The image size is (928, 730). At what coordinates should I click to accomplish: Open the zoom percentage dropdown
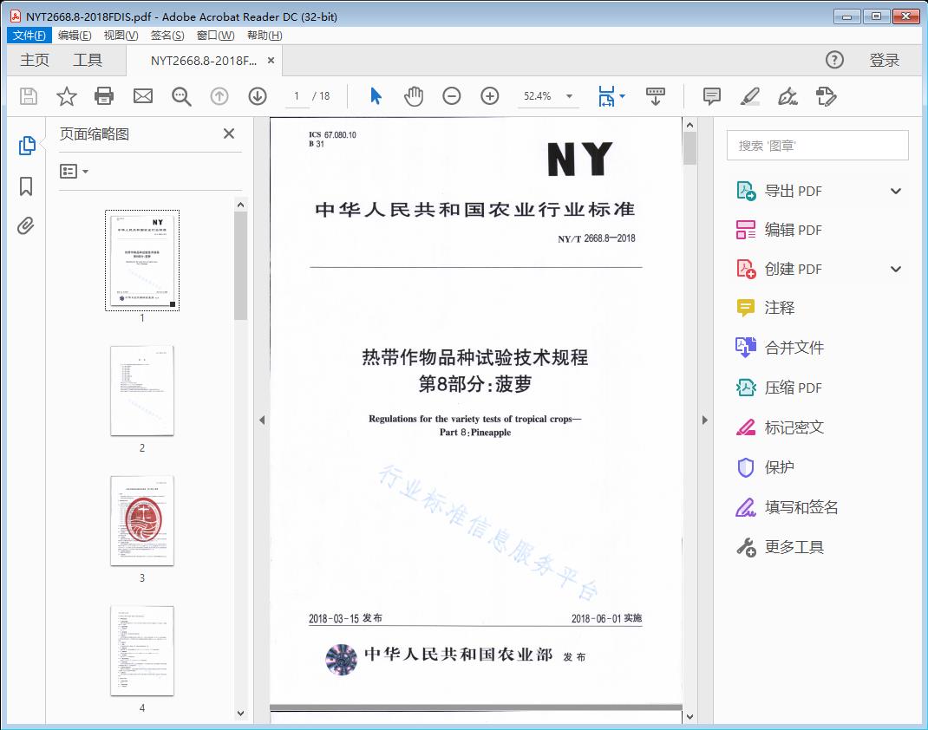pos(568,96)
